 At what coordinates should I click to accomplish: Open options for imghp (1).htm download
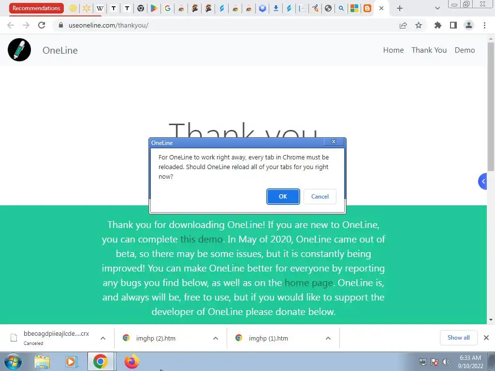tap(328, 338)
